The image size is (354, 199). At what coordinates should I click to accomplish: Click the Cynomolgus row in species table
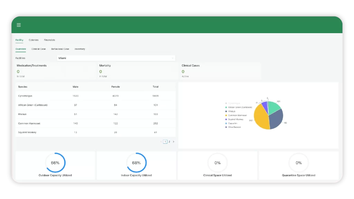(x=95, y=96)
